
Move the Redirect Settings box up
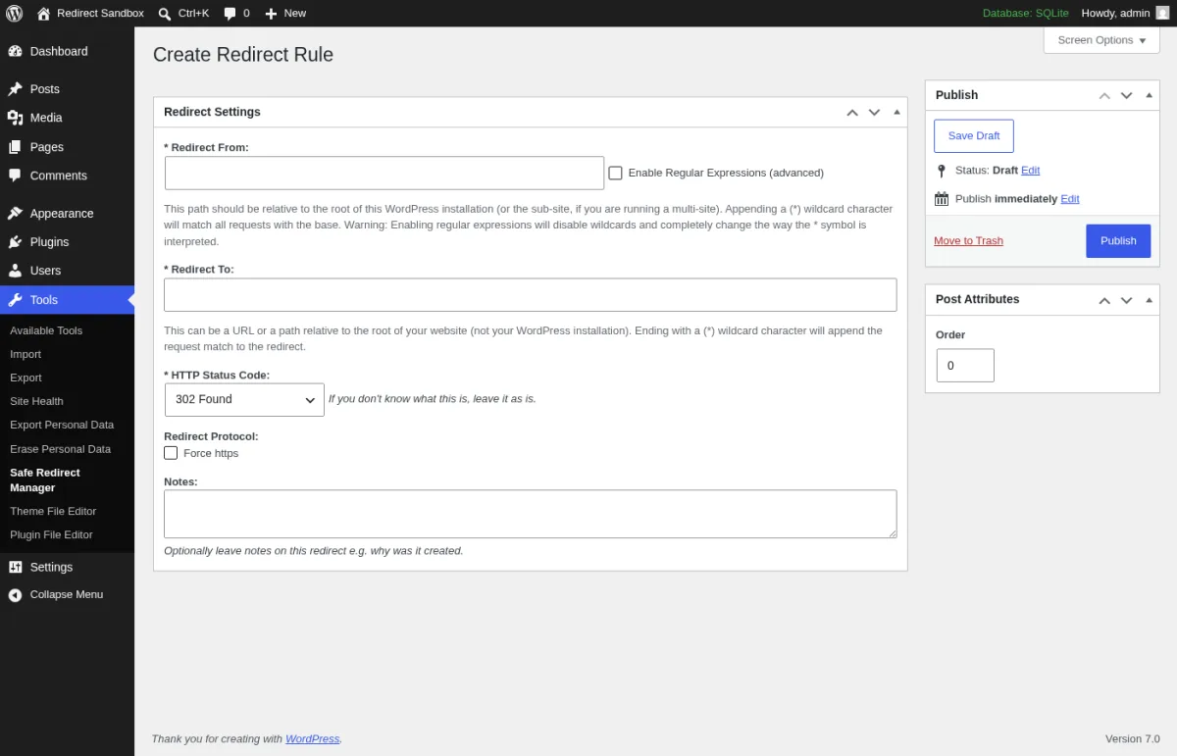852,112
